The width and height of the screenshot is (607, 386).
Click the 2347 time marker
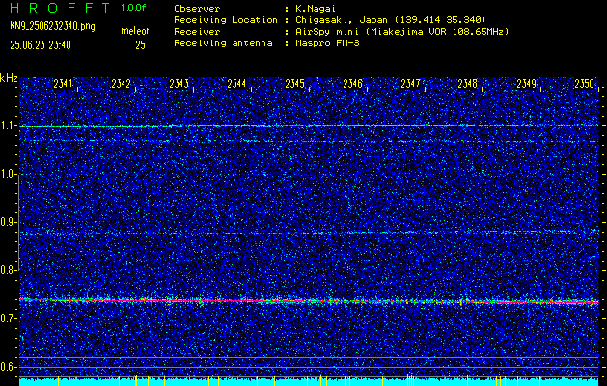[410, 84]
